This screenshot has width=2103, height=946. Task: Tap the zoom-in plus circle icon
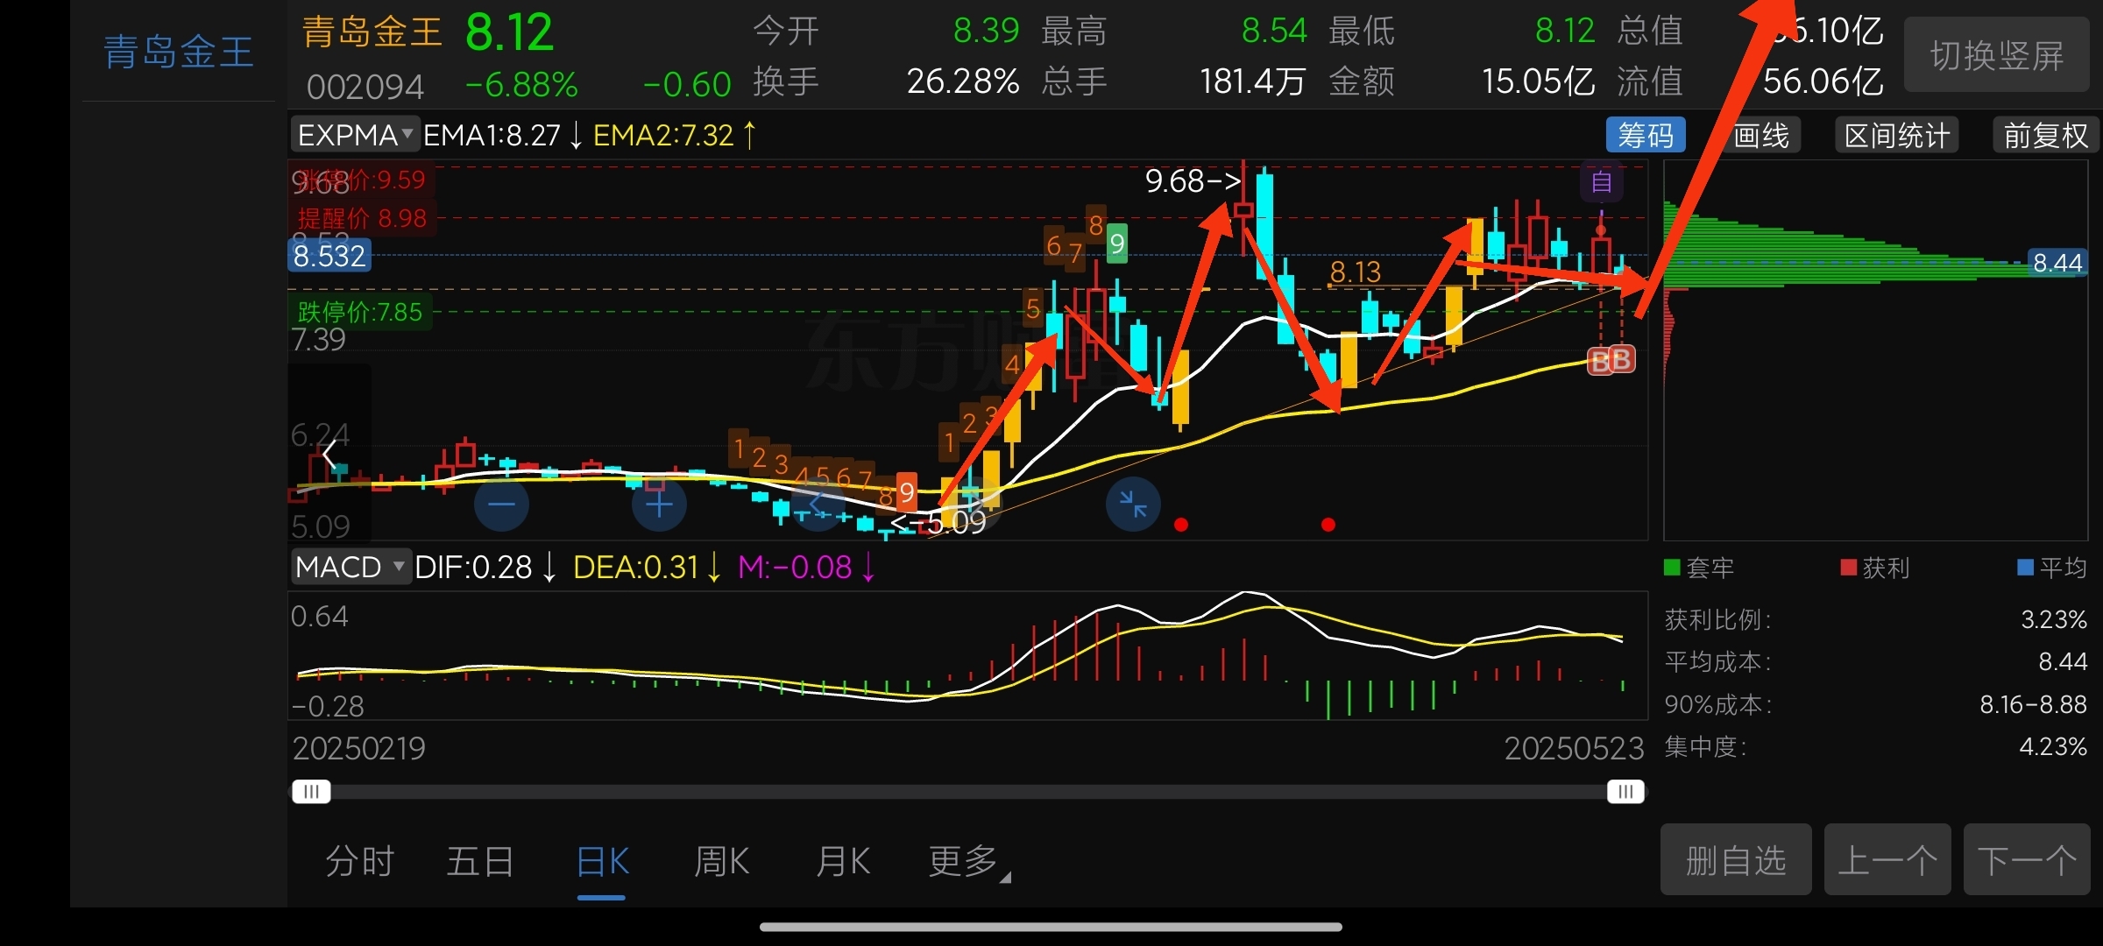[659, 505]
